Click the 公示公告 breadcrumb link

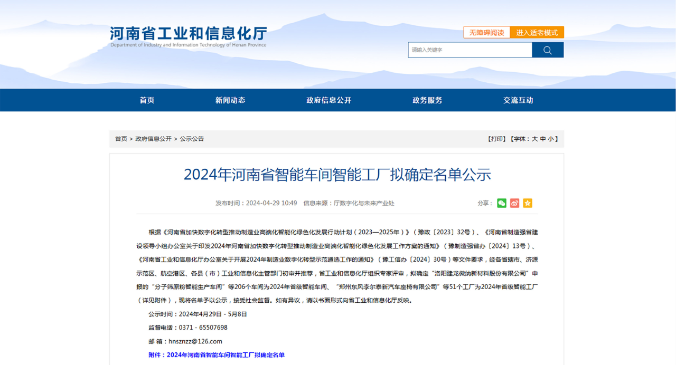pos(192,139)
